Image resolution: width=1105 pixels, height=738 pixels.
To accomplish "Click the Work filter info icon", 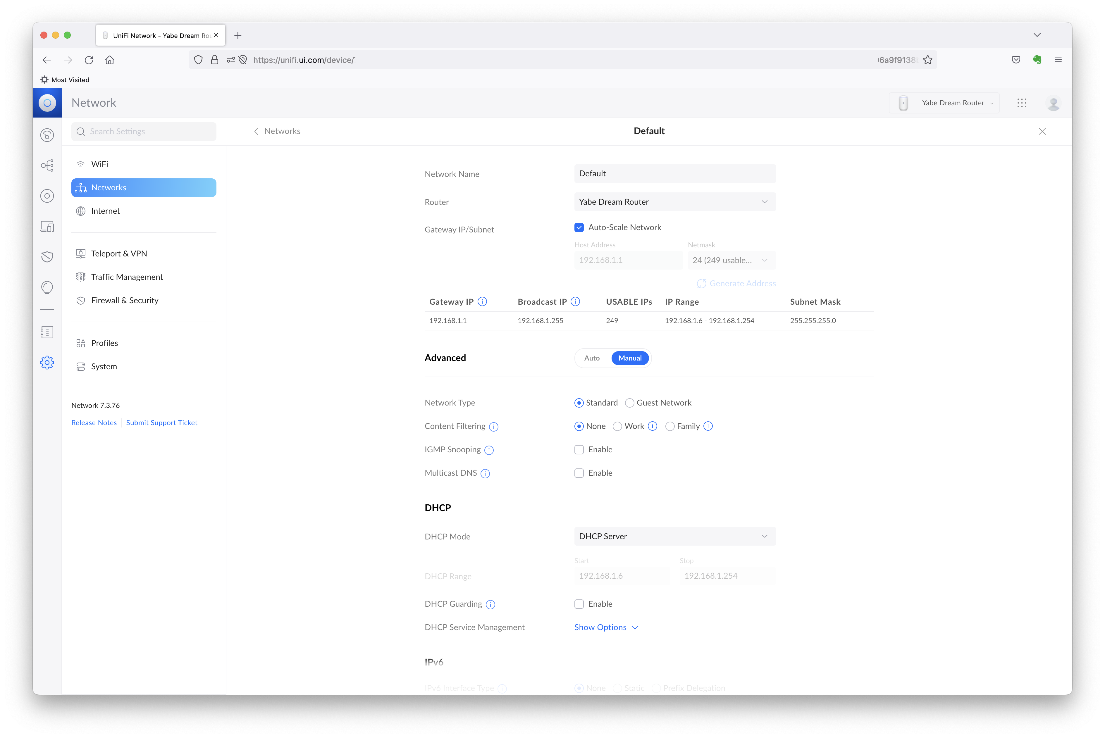I will (653, 426).
